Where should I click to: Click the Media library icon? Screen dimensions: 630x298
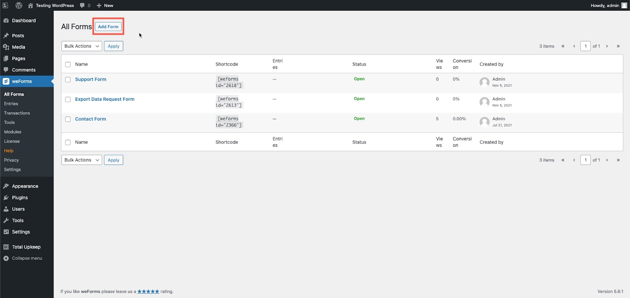[6, 47]
